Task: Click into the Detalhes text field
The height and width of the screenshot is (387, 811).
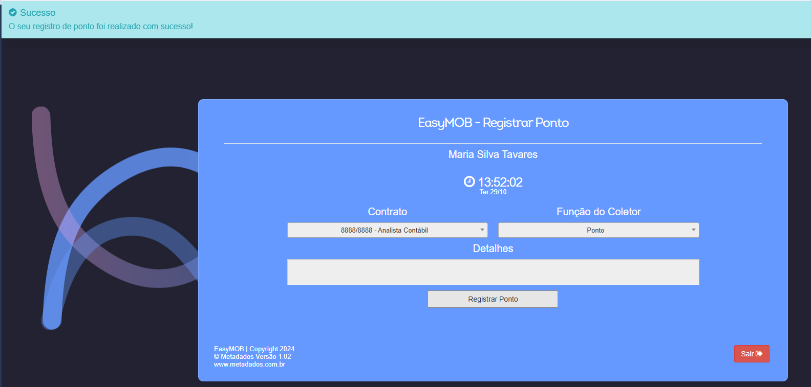Action: coord(493,272)
